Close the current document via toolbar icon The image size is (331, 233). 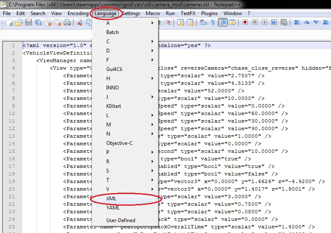[x=48, y=22]
